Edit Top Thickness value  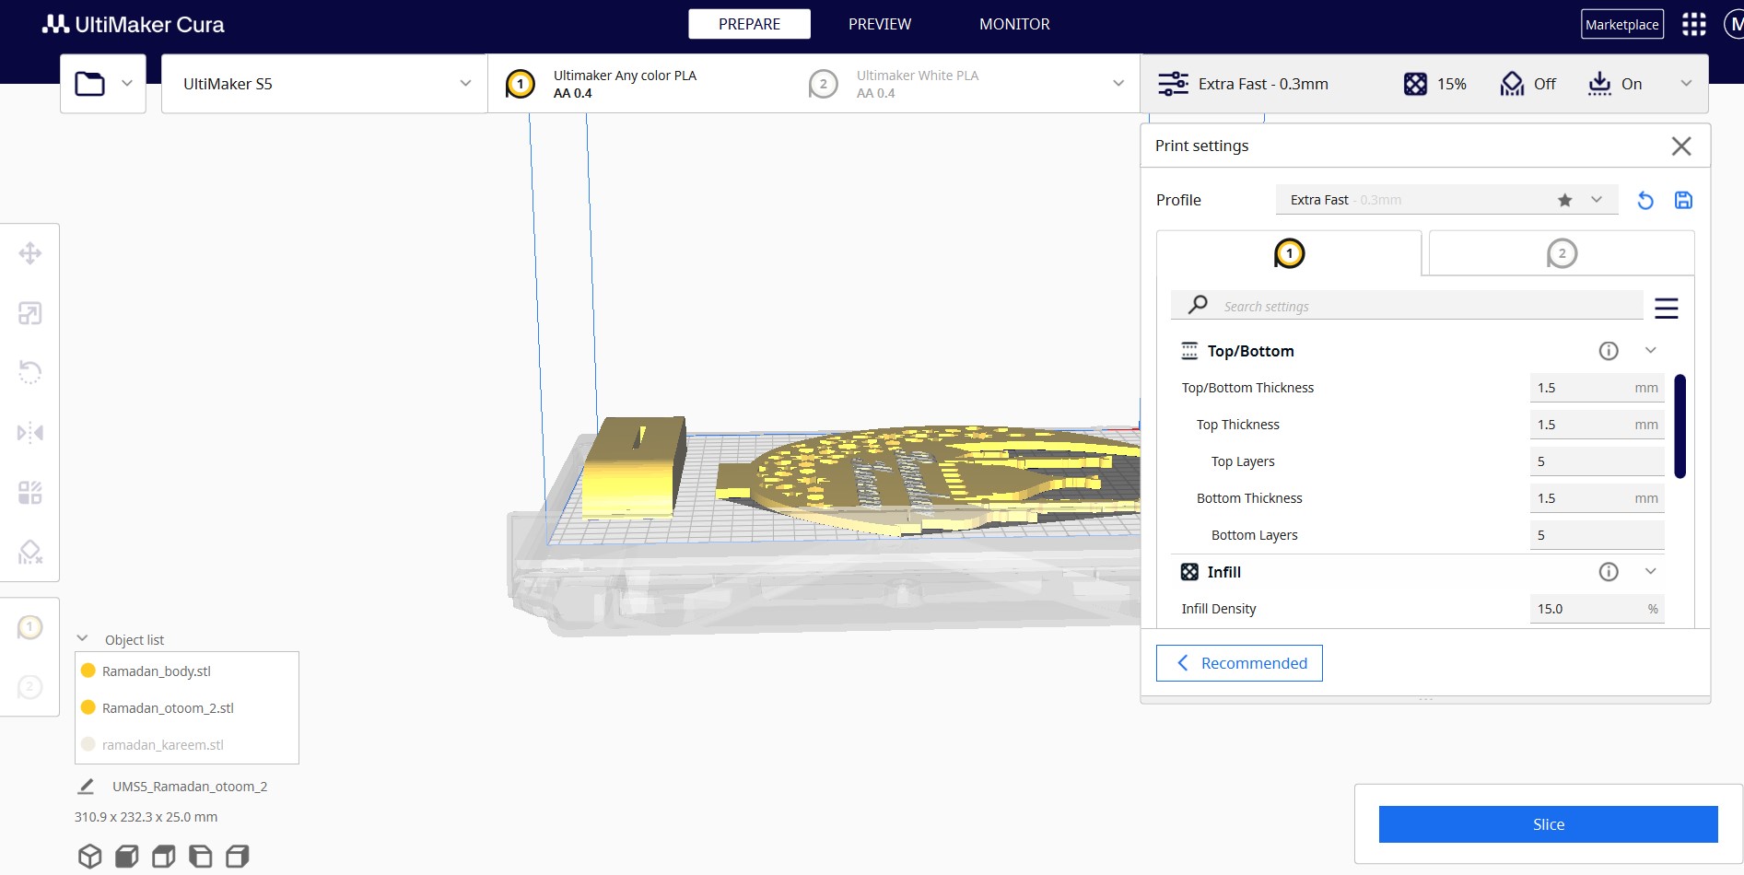pos(1598,425)
